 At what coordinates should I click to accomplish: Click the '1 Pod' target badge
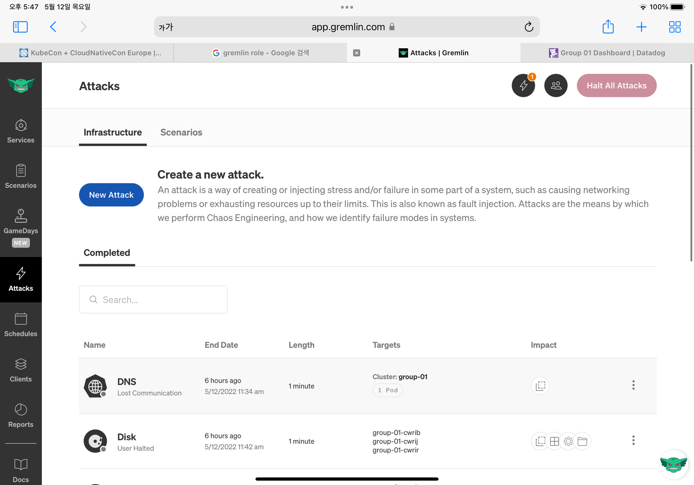tap(388, 390)
